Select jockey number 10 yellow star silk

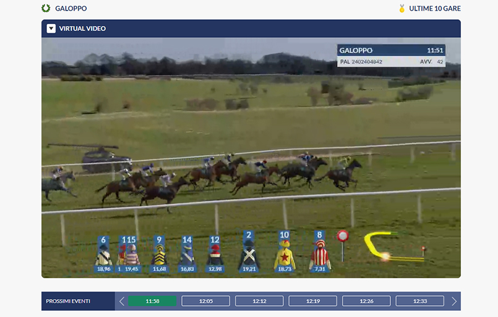pos(285,254)
